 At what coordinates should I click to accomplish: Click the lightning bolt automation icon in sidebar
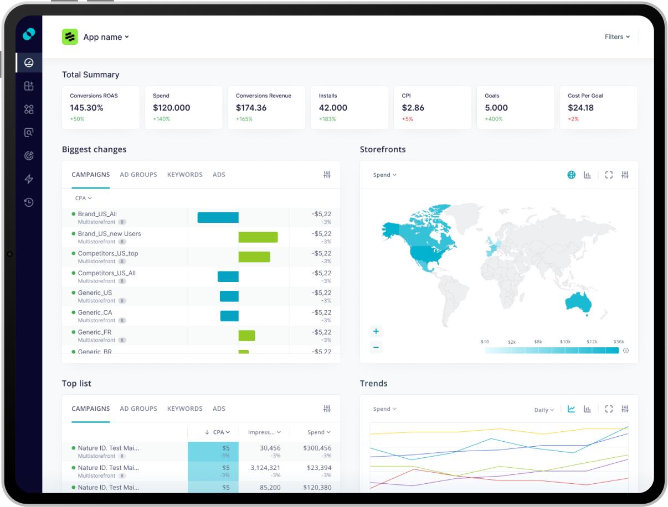click(29, 179)
